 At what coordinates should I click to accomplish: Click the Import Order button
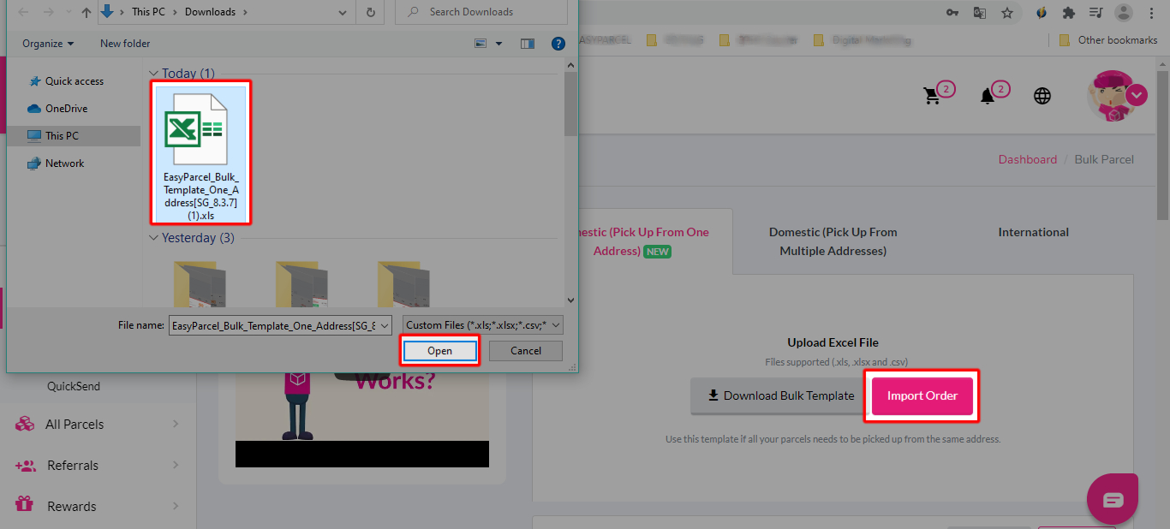pyautogui.click(x=922, y=395)
